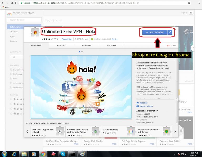The width and height of the screenshot is (202, 157).
Task: Select Games in sidebar
Action: coord(13,41)
